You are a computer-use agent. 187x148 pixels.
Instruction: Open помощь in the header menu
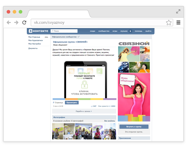(138, 31)
